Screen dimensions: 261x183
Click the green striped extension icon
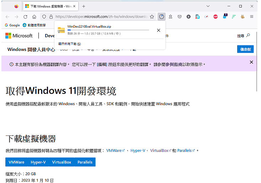[x=234, y=17]
